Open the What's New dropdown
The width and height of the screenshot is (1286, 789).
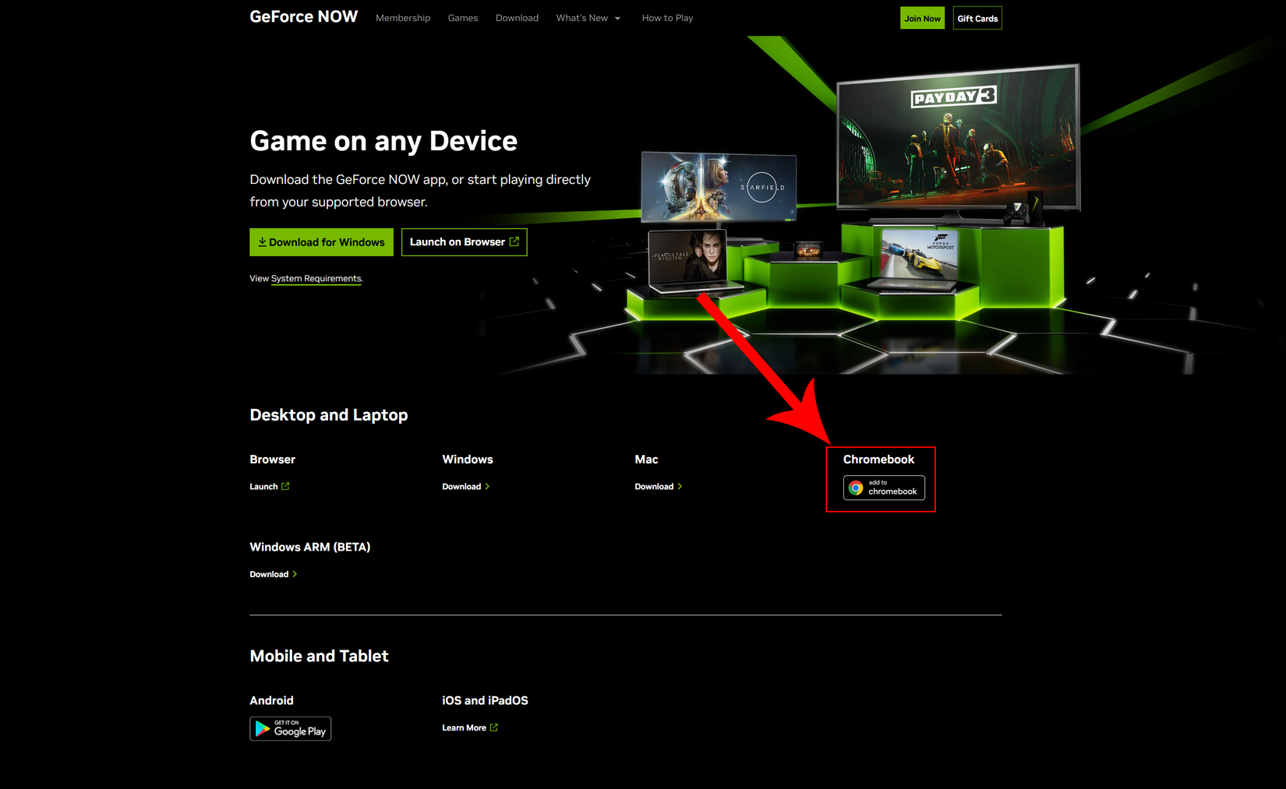(x=588, y=17)
